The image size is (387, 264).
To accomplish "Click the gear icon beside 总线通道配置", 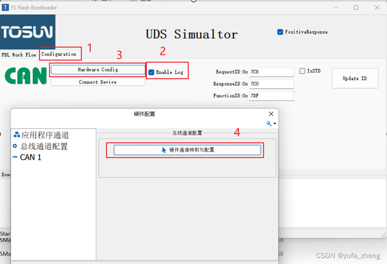I will pyautogui.click(x=15, y=146).
